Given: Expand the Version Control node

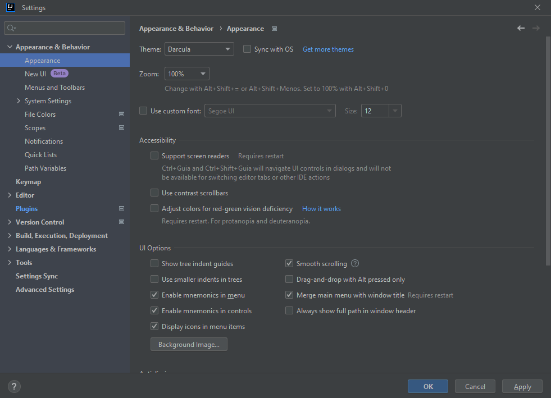Looking at the screenshot, I should (10, 222).
